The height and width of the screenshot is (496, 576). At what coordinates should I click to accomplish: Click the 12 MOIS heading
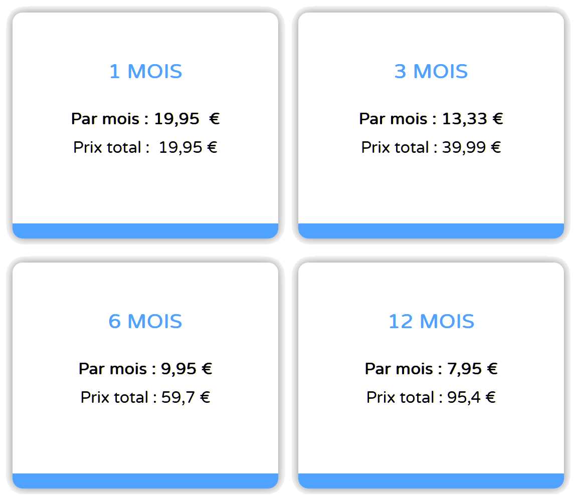point(432,321)
